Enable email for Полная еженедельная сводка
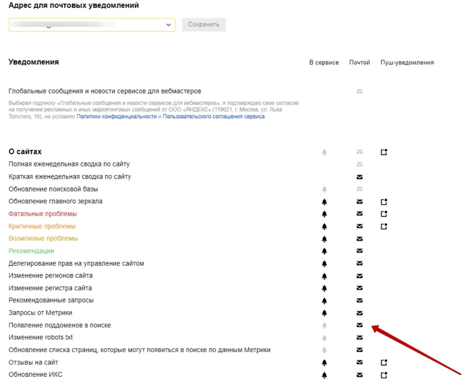 coord(360,165)
